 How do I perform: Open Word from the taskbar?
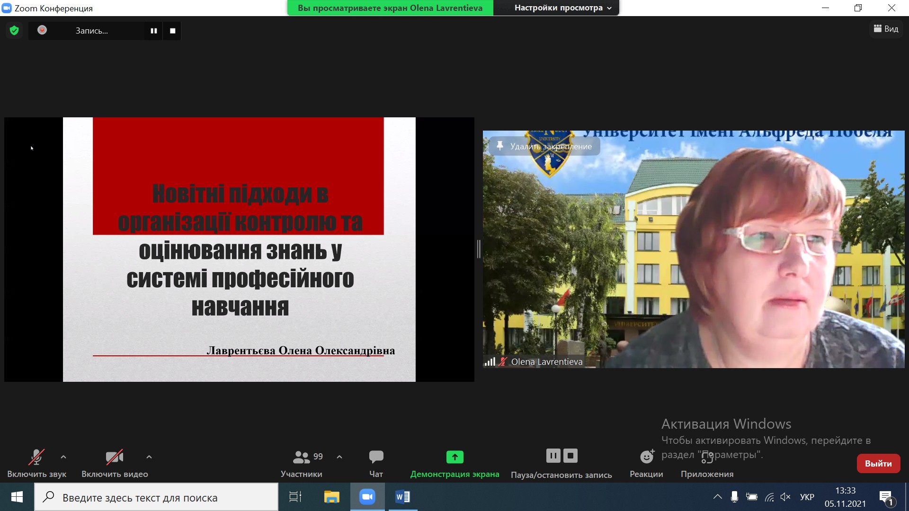[403, 497]
